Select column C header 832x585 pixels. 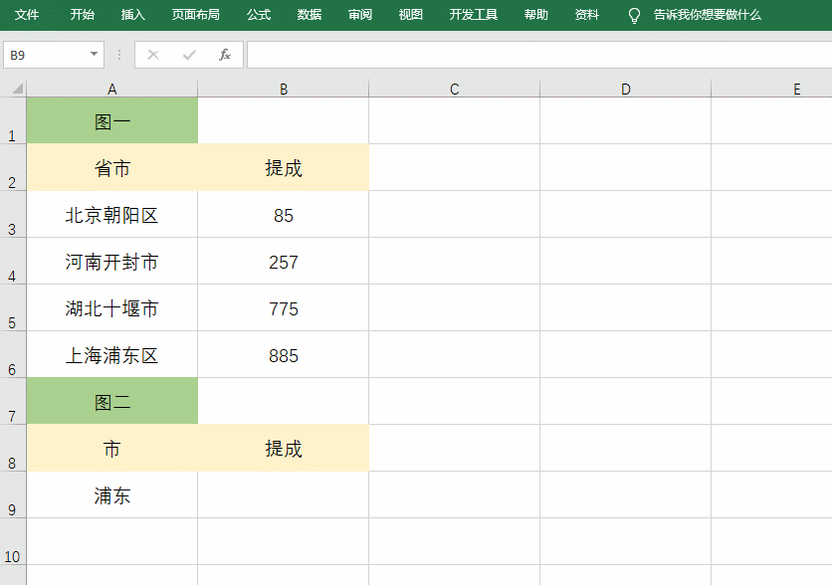tap(454, 88)
